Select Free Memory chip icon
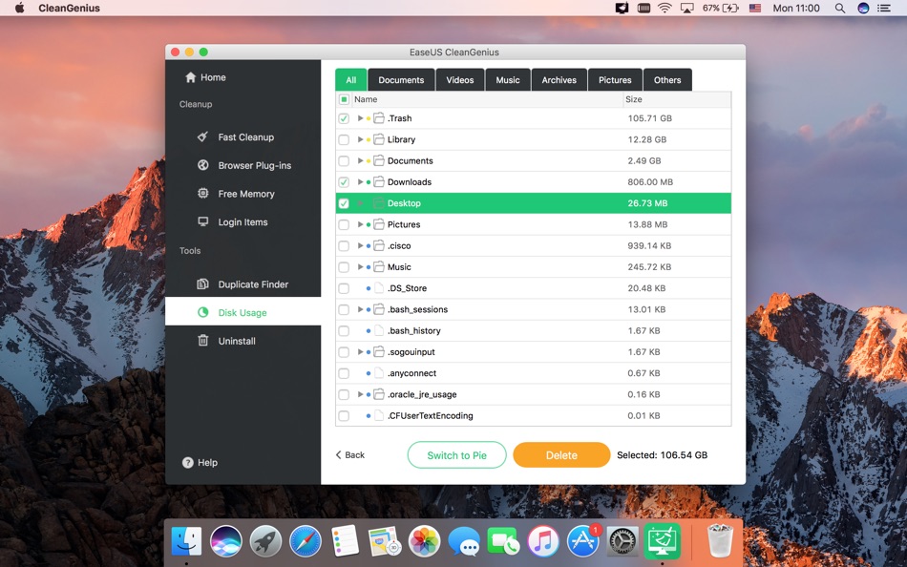 click(203, 193)
